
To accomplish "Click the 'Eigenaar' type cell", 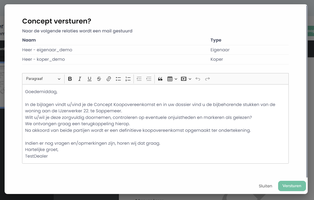I will click(220, 50).
